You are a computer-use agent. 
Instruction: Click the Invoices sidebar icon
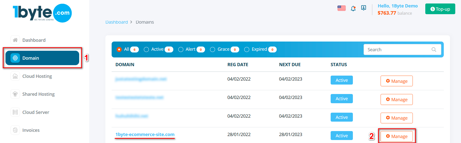point(15,130)
